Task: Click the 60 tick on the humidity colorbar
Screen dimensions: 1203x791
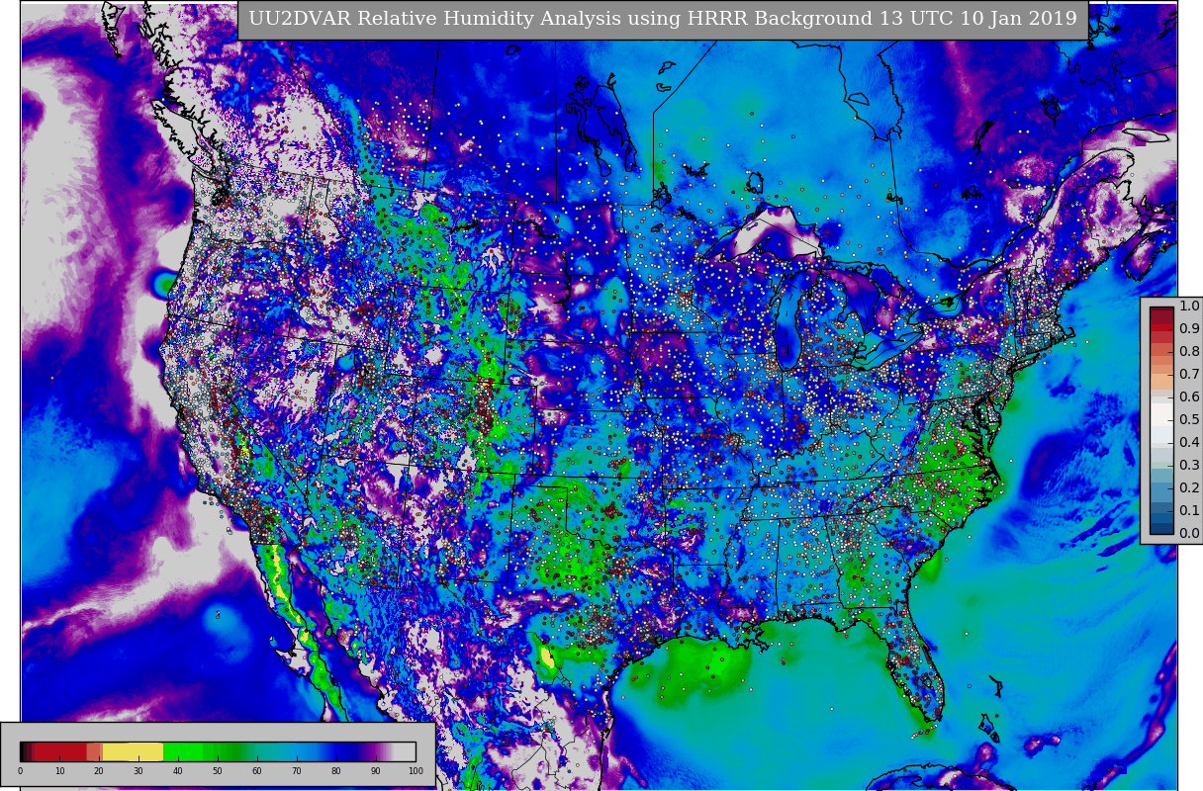Action: [x=257, y=771]
